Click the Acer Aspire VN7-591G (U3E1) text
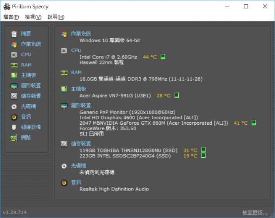 [x=115, y=96]
